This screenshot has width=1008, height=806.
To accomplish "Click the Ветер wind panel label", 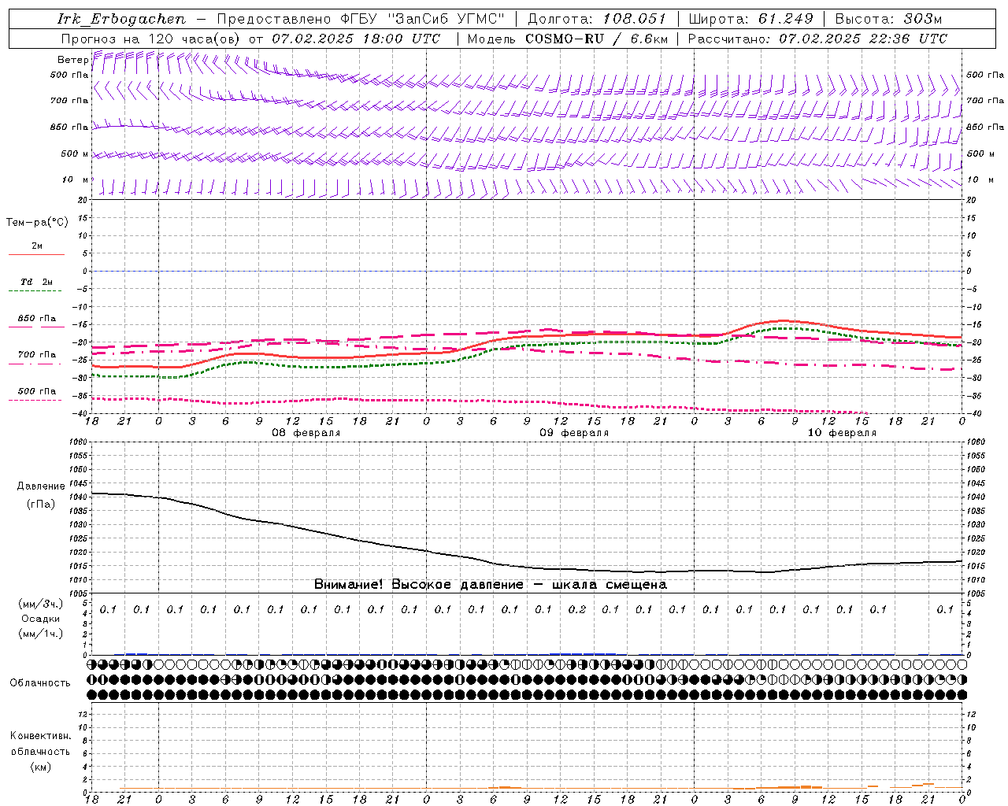I will click(x=72, y=60).
